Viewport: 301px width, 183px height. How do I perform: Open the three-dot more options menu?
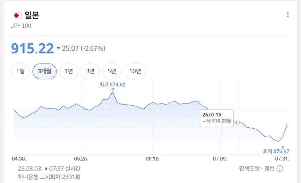pos(288,15)
